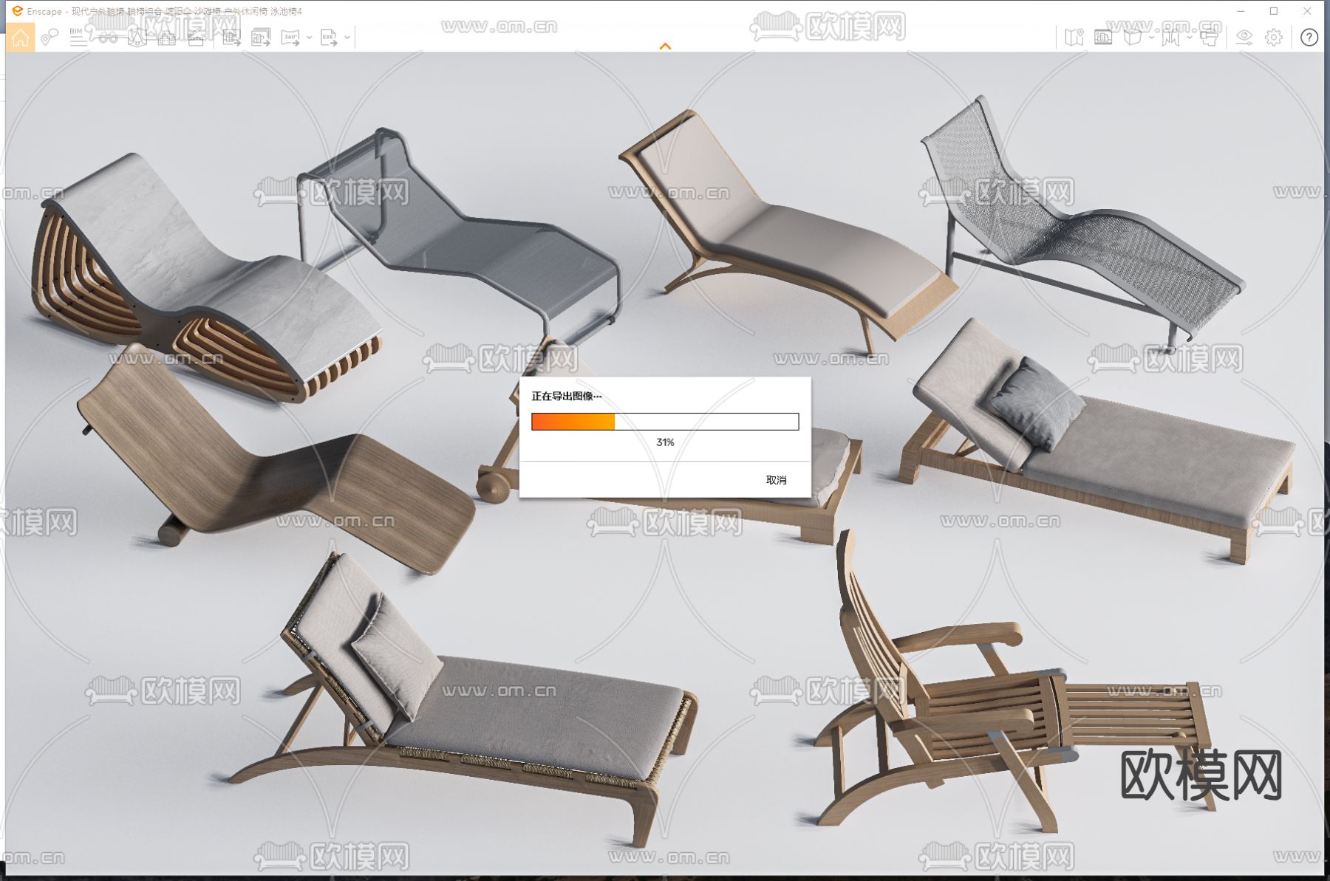This screenshot has height=881, width=1330.
Task: Open Visual Settings eye icon
Action: (1244, 38)
